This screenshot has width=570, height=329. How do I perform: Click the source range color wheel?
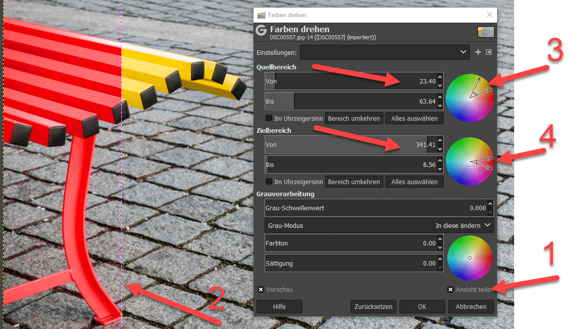coord(469,98)
